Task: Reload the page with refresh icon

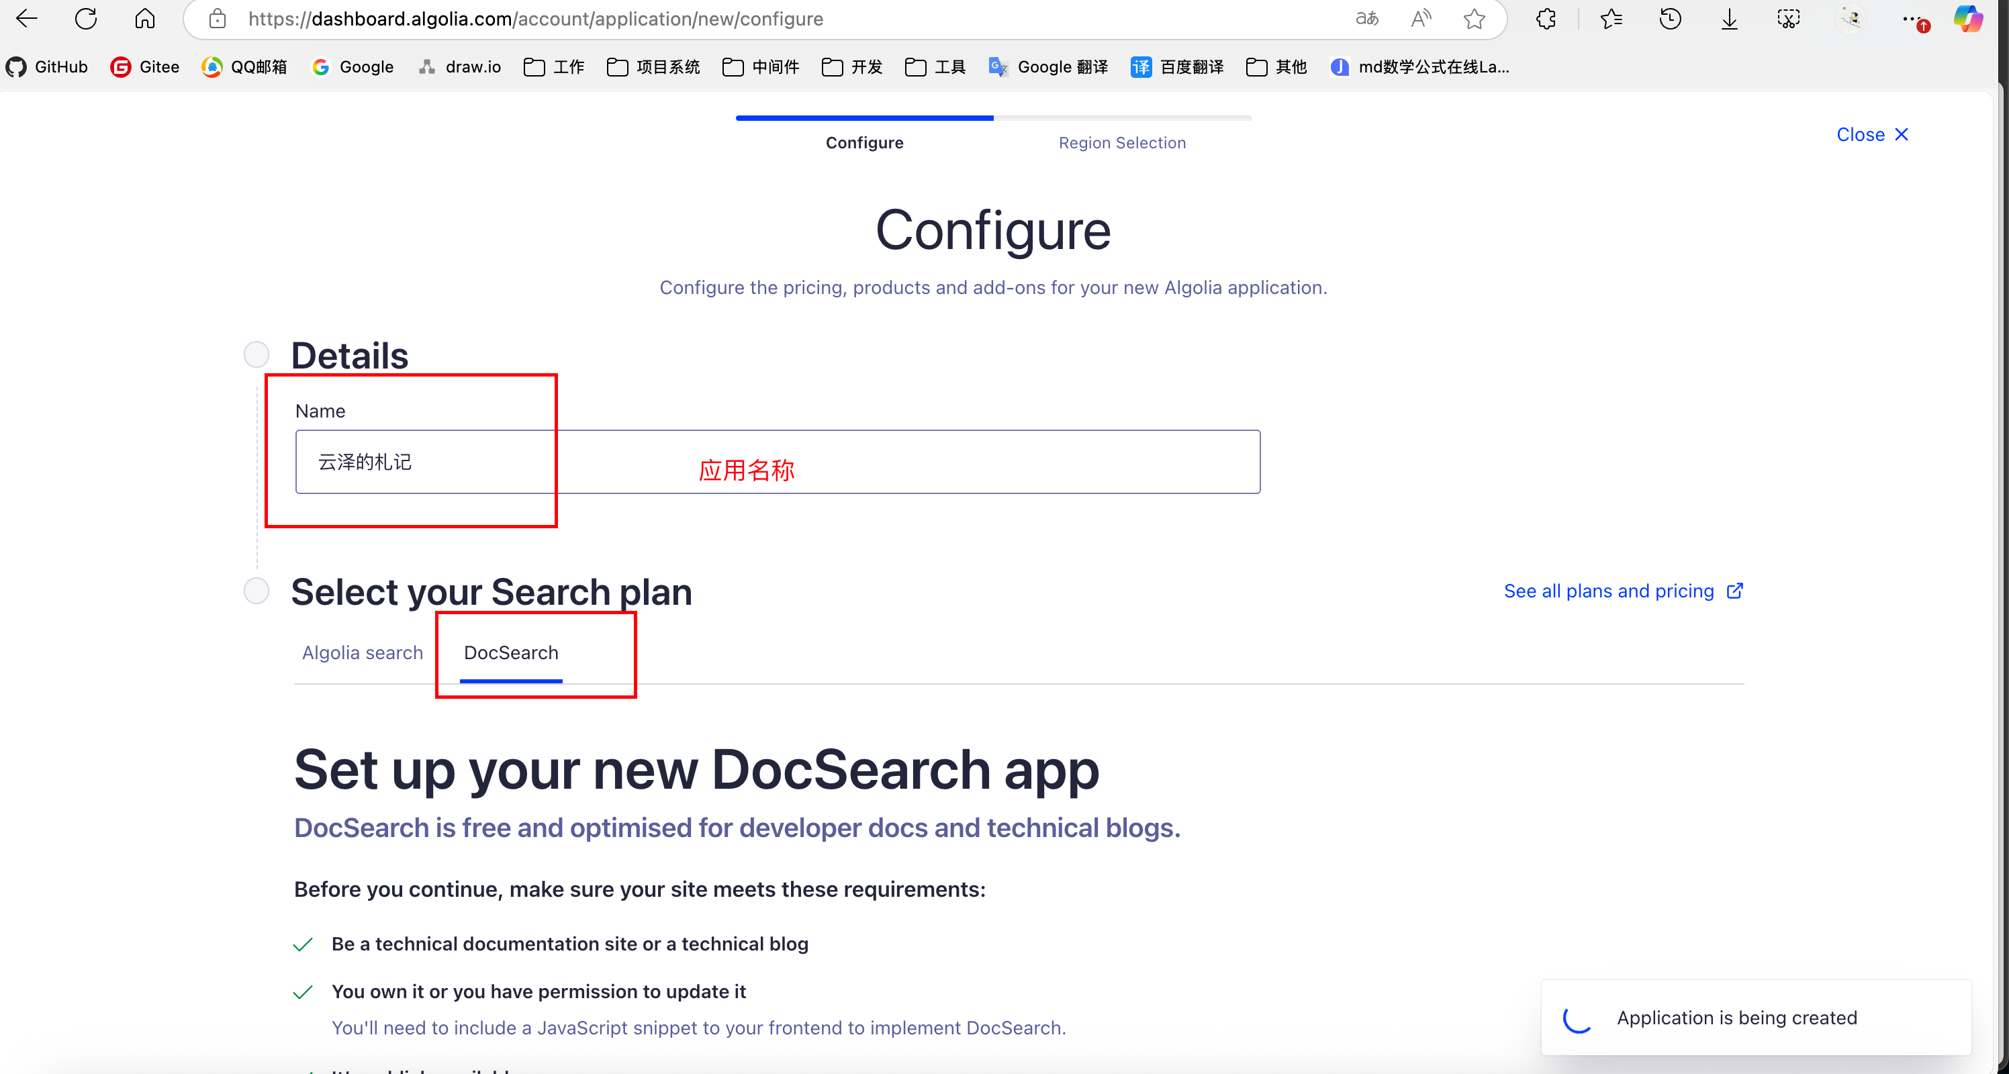Action: point(86,19)
